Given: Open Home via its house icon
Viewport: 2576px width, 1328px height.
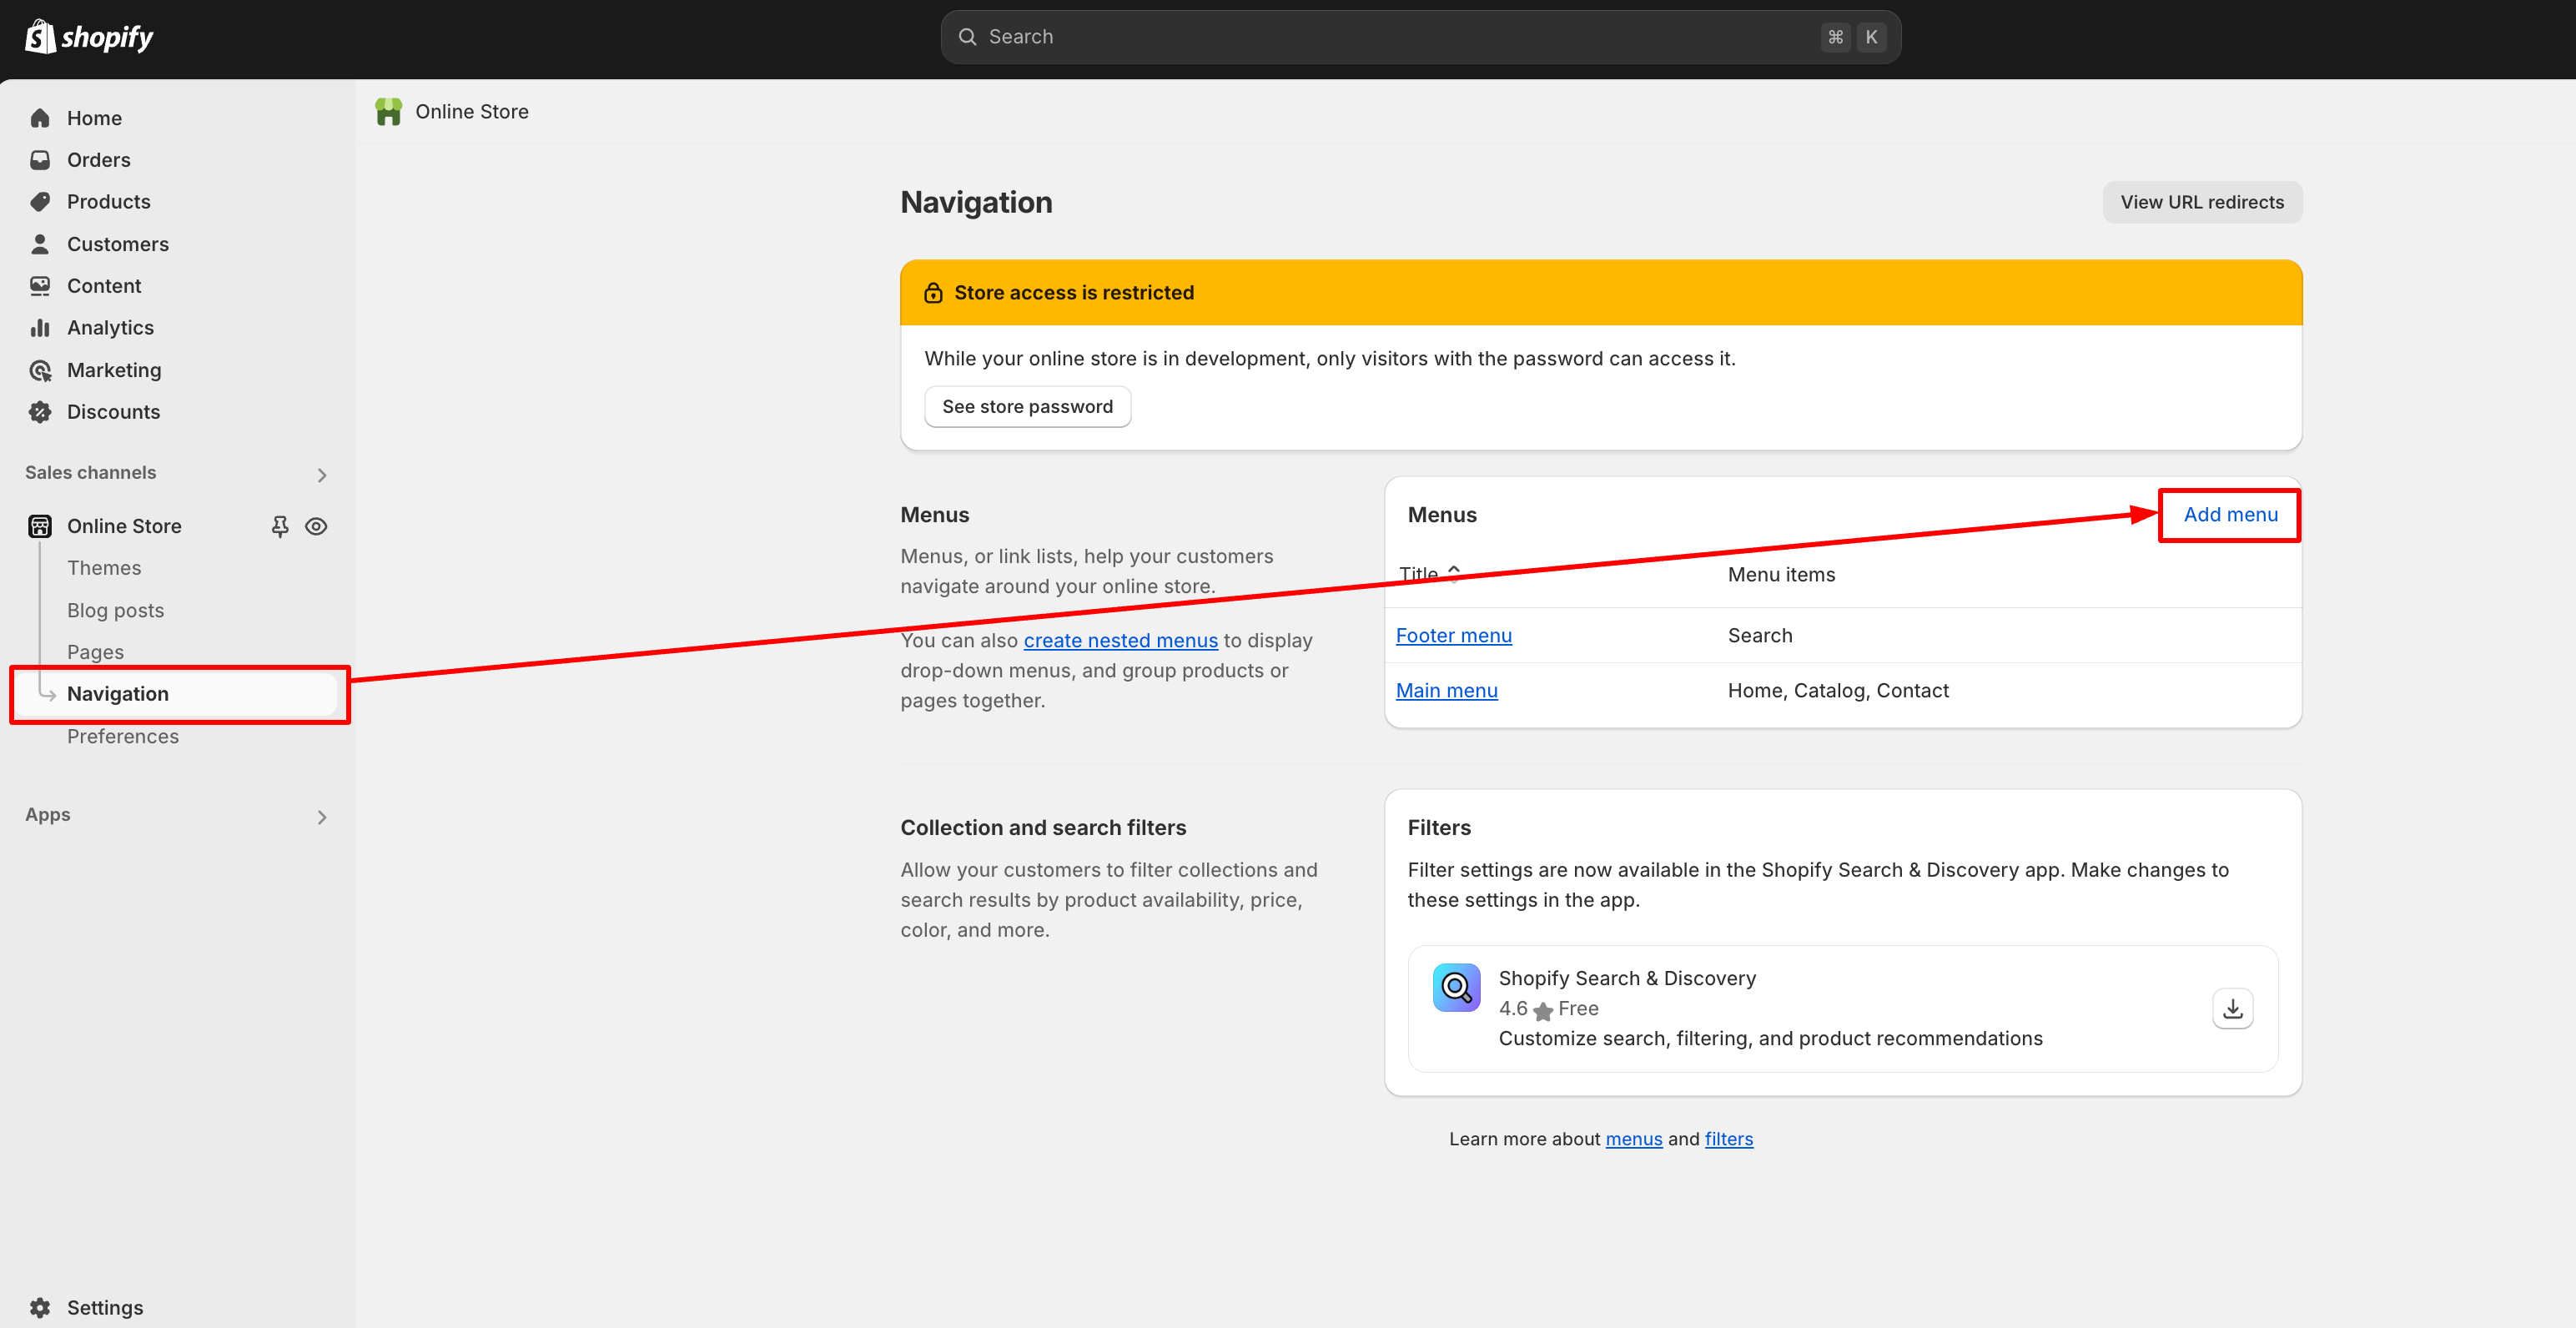Looking at the screenshot, I should click(x=40, y=118).
